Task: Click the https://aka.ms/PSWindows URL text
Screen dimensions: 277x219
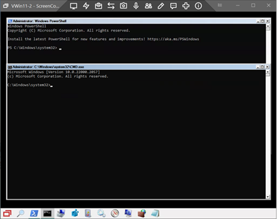Action: pos(173,39)
